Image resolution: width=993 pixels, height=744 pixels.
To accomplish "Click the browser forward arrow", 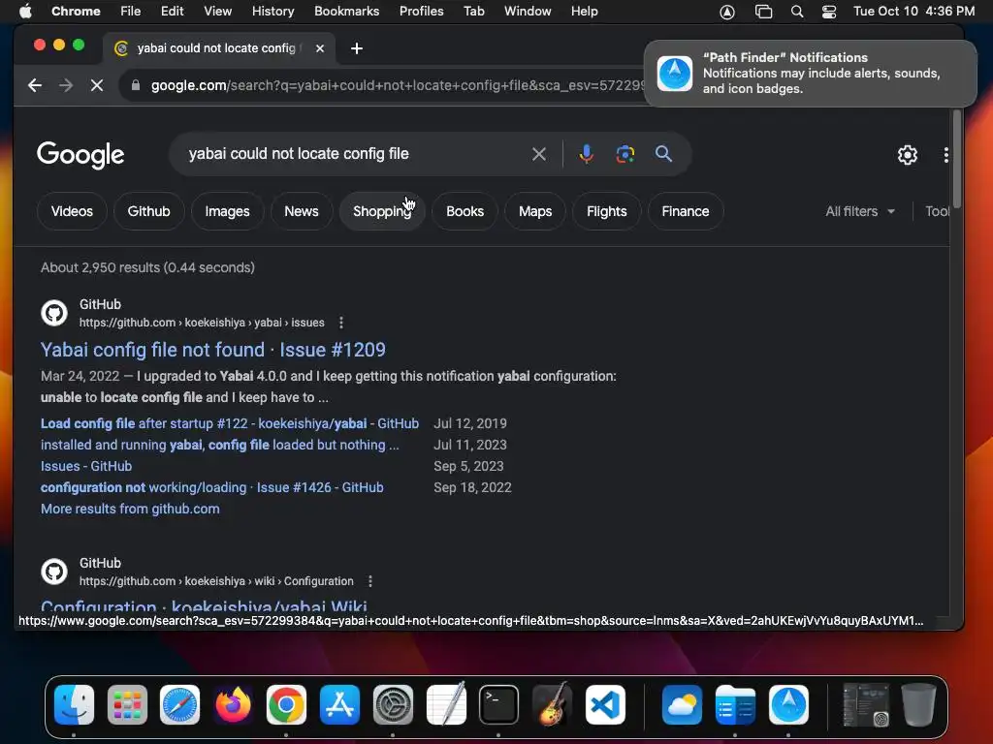I will click(x=66, y=85).
